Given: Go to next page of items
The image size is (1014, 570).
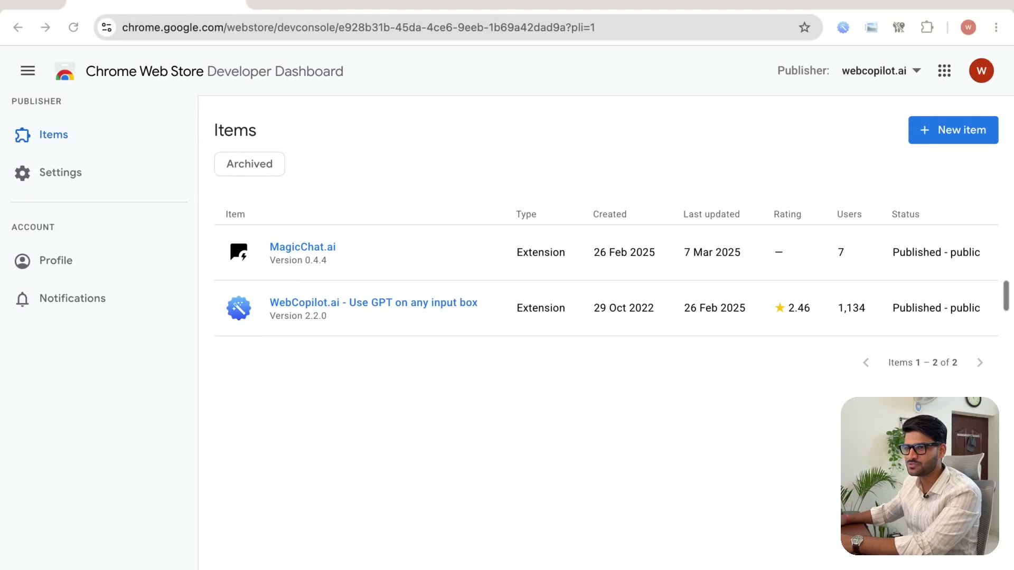Looking at the screenshot, I should [x=980, y=363].
